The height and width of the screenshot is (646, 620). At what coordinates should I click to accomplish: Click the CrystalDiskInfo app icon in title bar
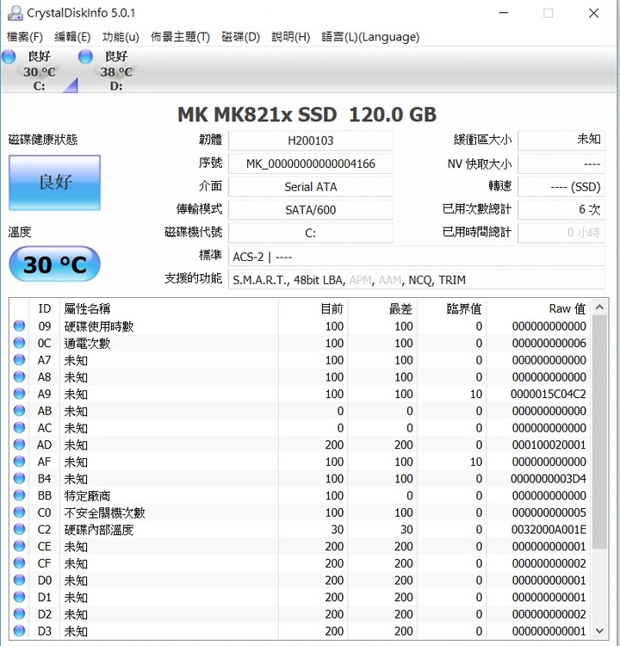coord(15,13)
